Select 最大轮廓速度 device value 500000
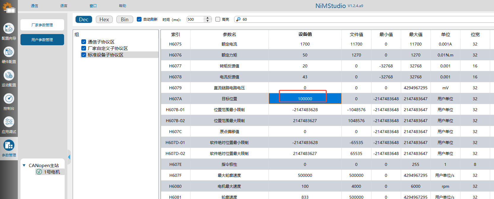The height and width of the screenshot is (199, 494). [305, 175]
